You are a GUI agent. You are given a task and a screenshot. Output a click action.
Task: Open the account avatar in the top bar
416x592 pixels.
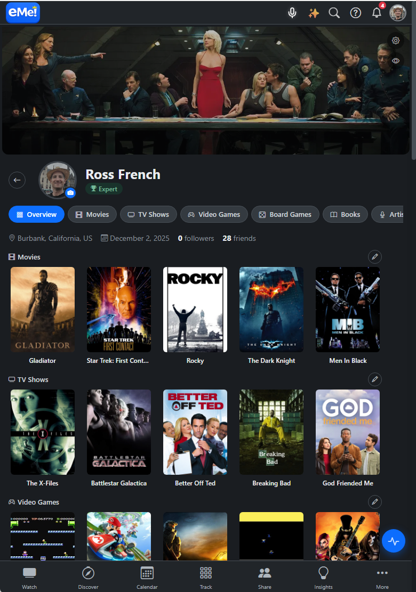point(398,12)
